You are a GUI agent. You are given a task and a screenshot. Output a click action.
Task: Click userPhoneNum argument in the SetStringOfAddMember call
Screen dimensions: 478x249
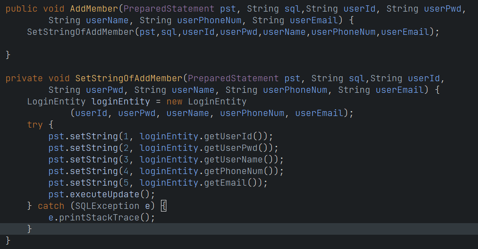click(343, 32)
